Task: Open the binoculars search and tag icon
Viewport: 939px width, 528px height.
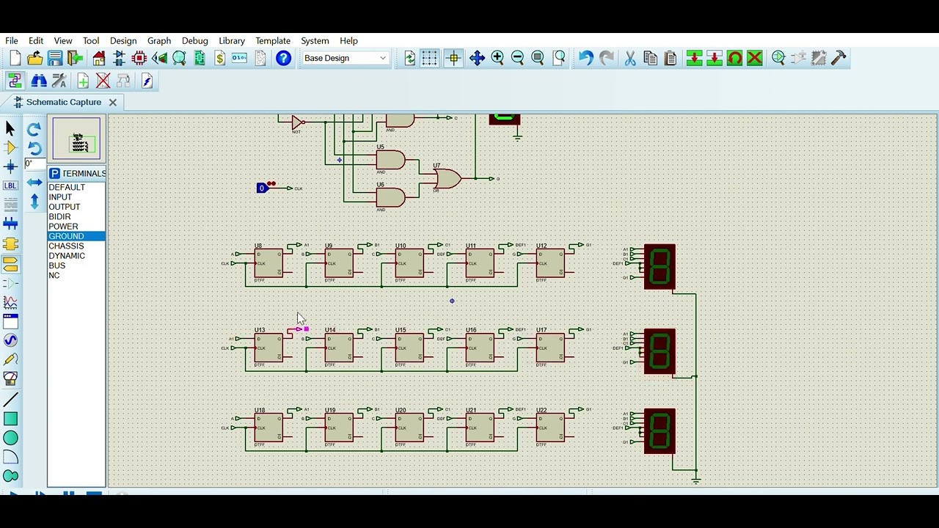Action: coord(39,81)
